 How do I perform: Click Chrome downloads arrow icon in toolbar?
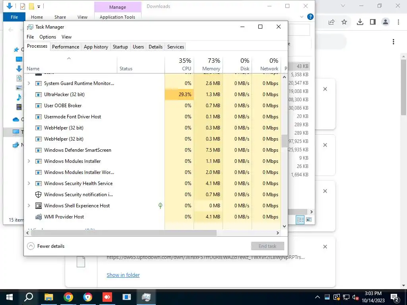[x=360, y=22]
